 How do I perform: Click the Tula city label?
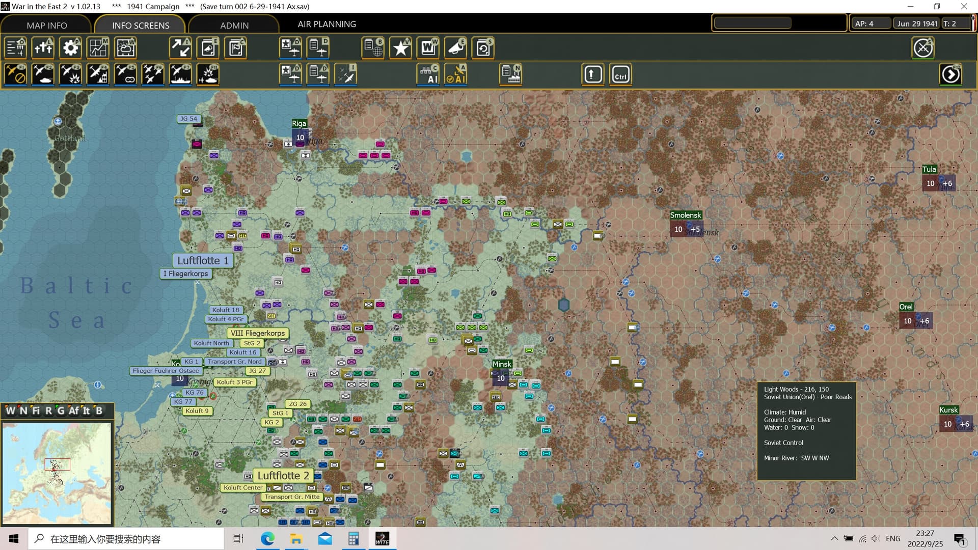coord(929,169)
